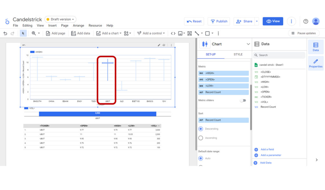Open the zoom level dropdown arrow
325x190 pixels.
[39, 33]
